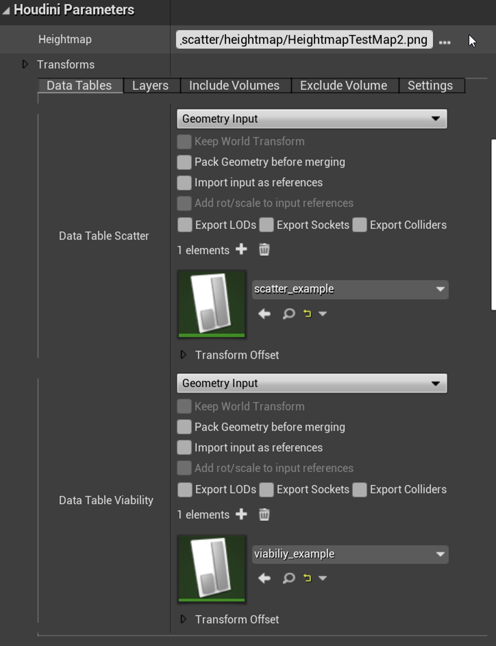Click the '1 elements' text under Scatter
Image resolution: width=496 pixels, height=646 pixels.
pos(203,250)
